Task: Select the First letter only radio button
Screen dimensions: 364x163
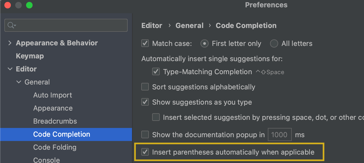Action: (x=205, y=43)
